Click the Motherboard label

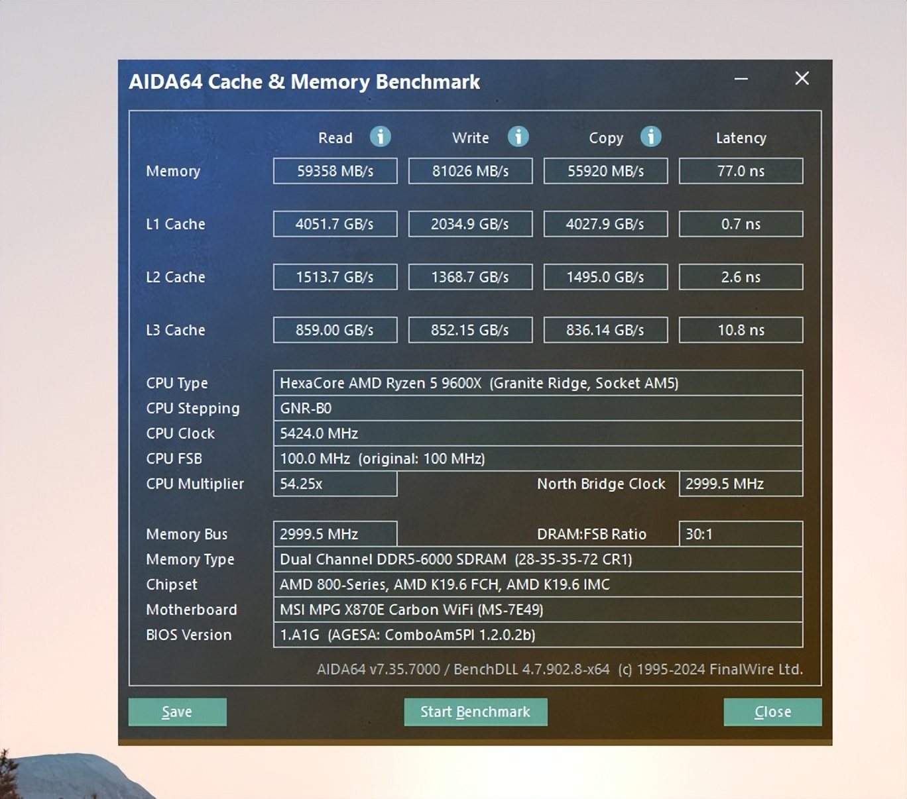pos(192,610)
